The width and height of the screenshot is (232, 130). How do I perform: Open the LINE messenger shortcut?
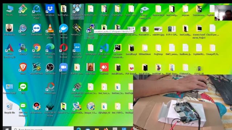(23, 88)
